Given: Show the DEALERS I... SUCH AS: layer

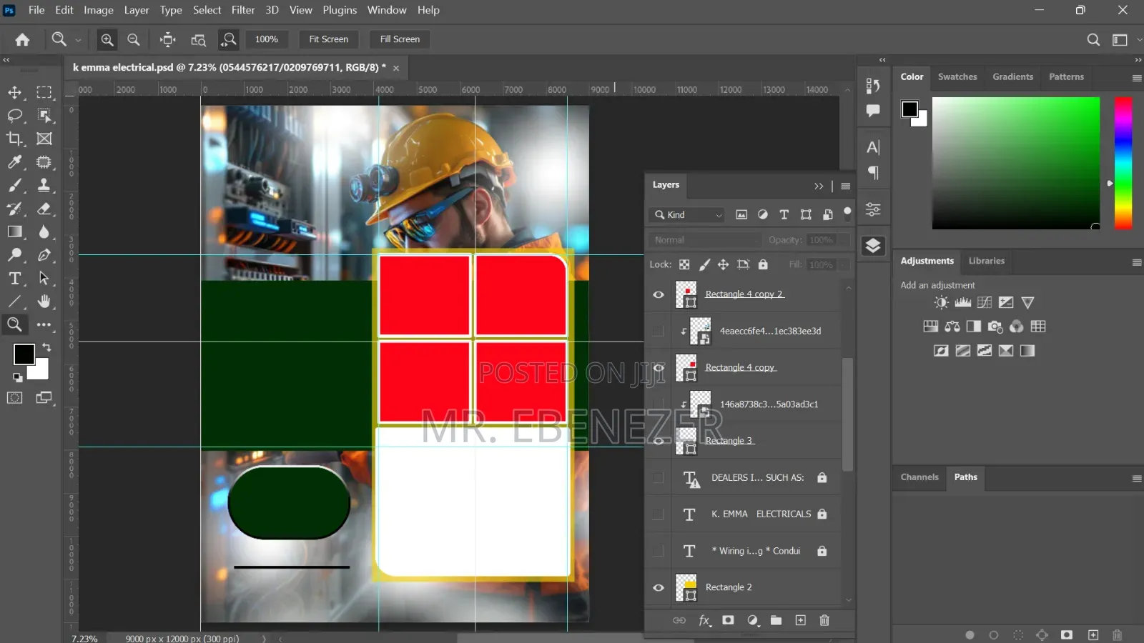Looking at the screenshot, I should click(659, 477).
